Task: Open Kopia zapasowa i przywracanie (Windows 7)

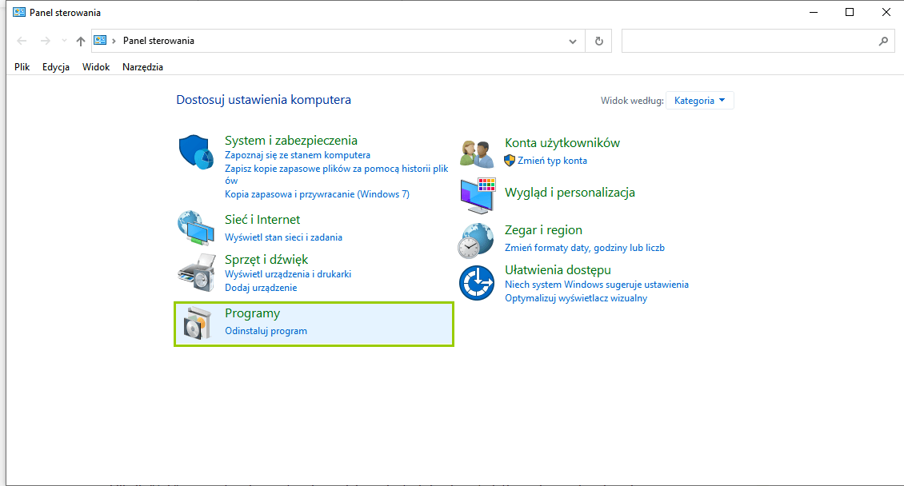Action: [x=317, y=194]
